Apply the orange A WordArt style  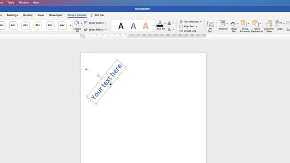pyautogui.click(x=145, y=26)
